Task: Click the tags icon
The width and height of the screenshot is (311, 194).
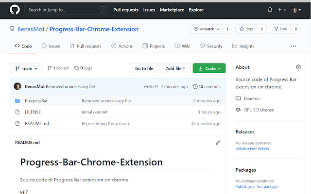Action: click(77, 68)
